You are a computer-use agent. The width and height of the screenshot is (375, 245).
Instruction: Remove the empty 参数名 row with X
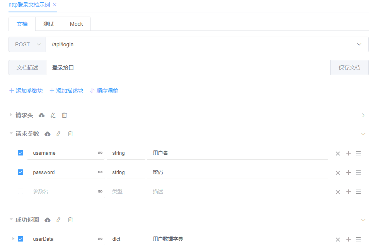pyautogui.click(x=337, y=192)
